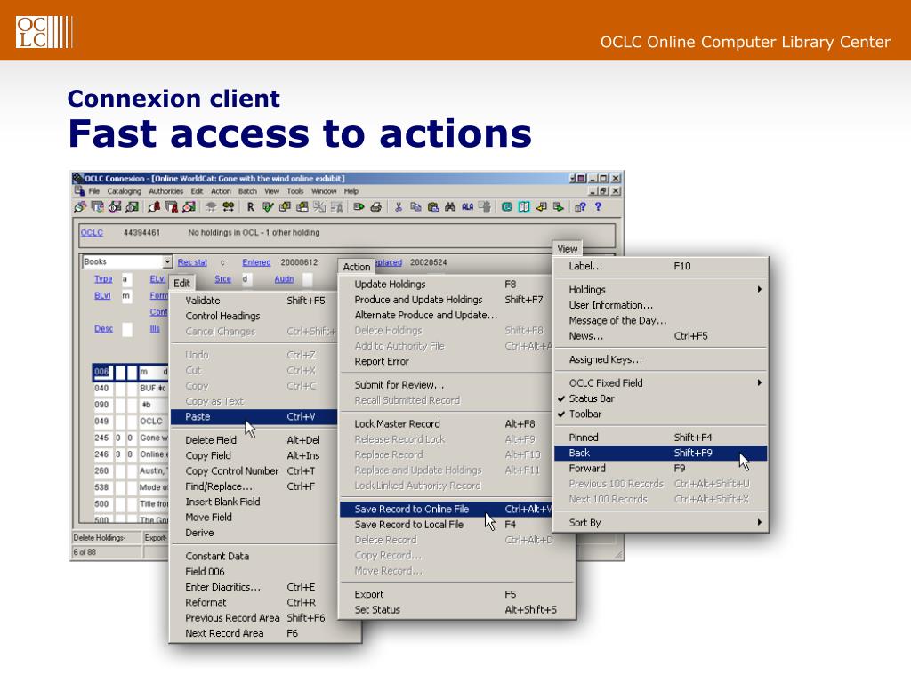The height and width of the screenshot is (683, 911).
Task: Select Delete Field in Edit menu
Action: [x=254, y=440]
